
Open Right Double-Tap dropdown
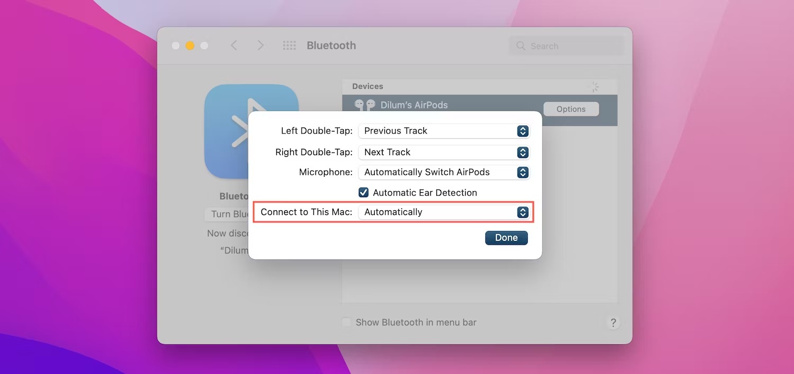(444, 152)
